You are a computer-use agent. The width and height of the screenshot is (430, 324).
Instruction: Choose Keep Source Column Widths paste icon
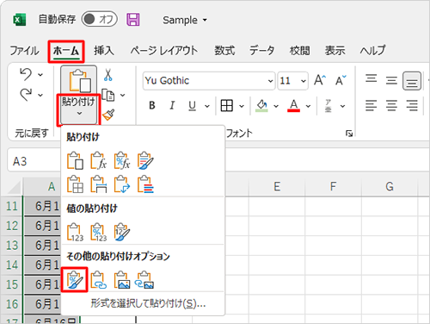point(99,184)
